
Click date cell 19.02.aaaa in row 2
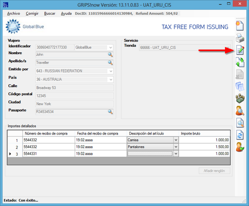(x=101, y=147)
